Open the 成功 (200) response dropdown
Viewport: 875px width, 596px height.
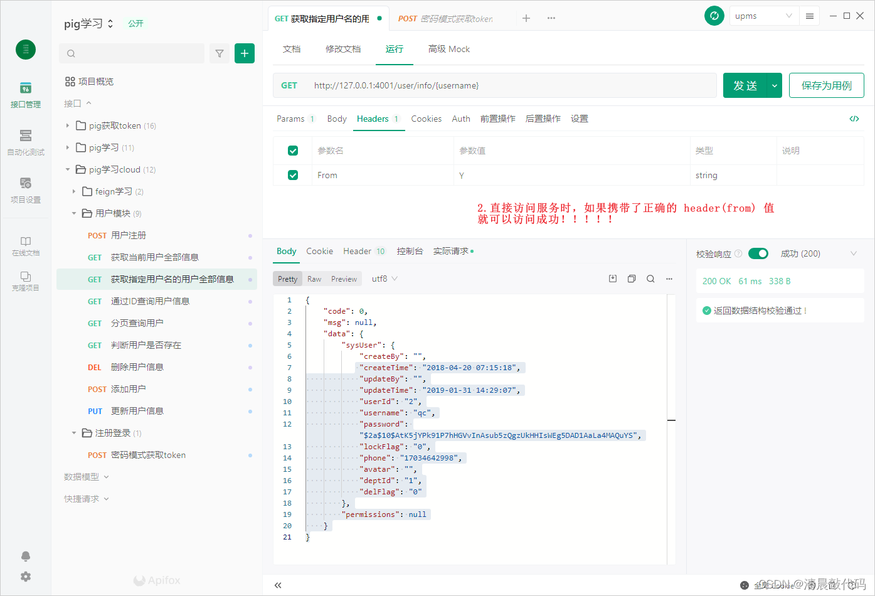click(x=819, y=253)
